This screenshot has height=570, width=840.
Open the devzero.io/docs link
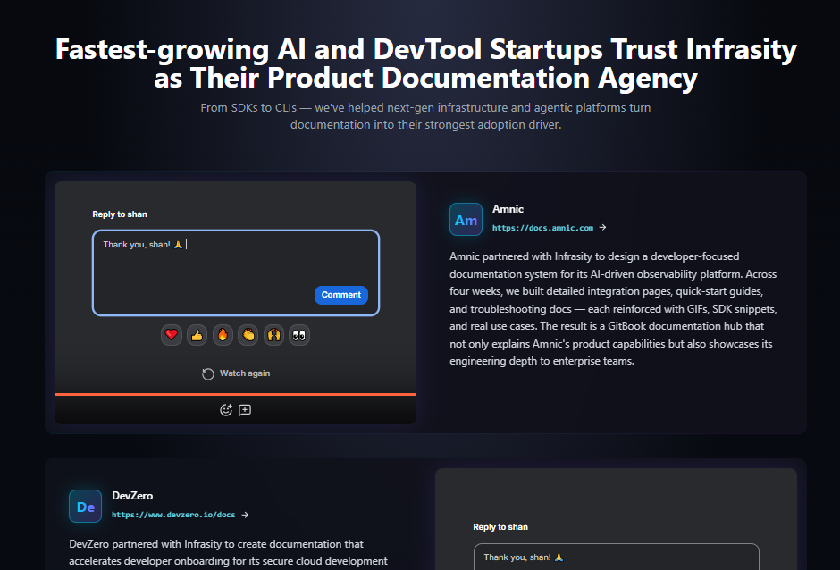[x=173, y=515]
